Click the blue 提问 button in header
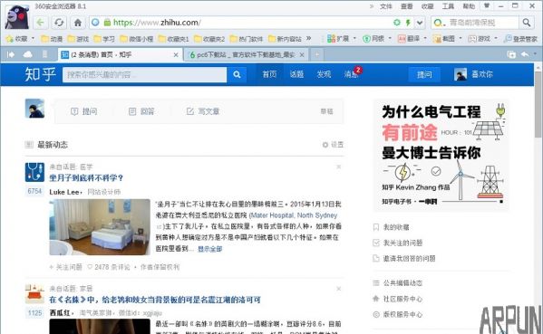The width and height of the screenshot is (543, 334). (424, 74)
